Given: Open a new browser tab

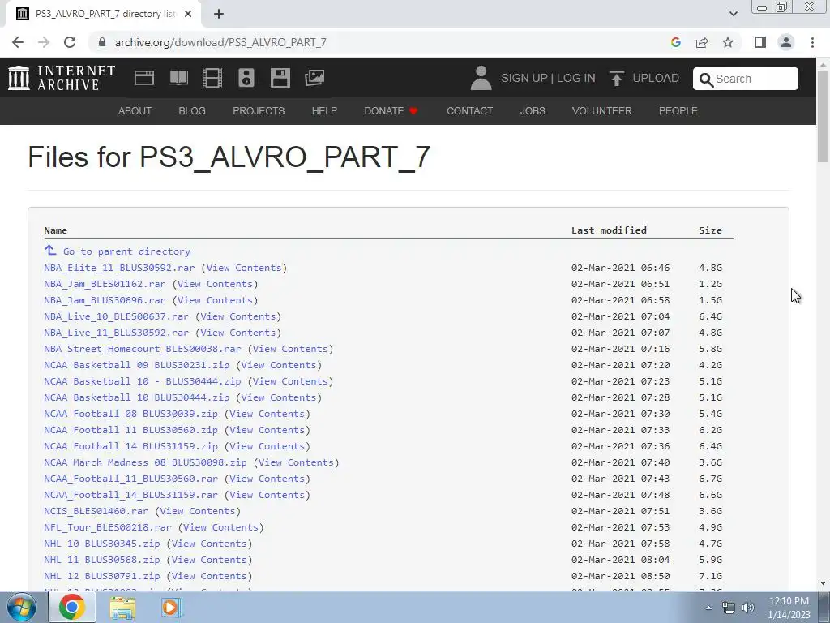Looking at the screenshot, I should click(219, 14).
